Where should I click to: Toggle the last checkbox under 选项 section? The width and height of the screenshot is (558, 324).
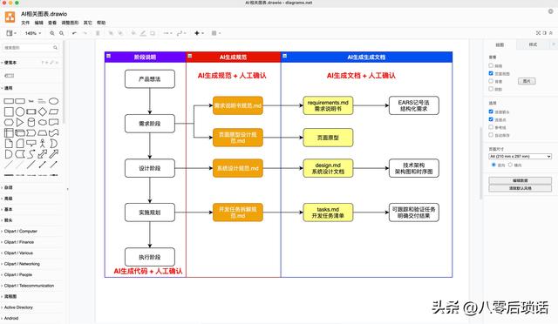coord(491,135)
